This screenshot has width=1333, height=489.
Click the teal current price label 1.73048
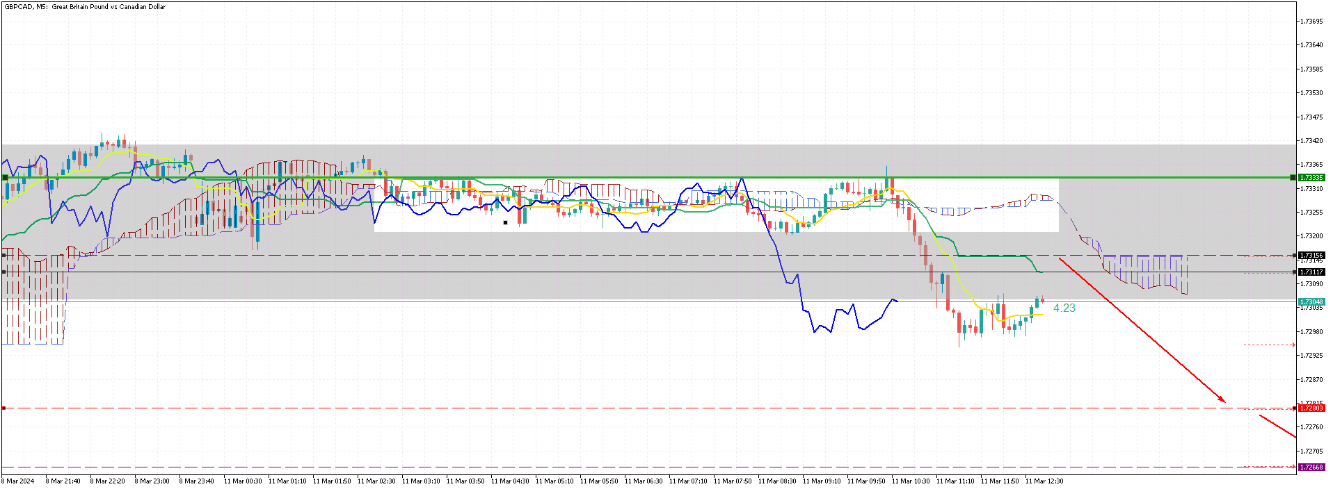(x=1311, y=302)
